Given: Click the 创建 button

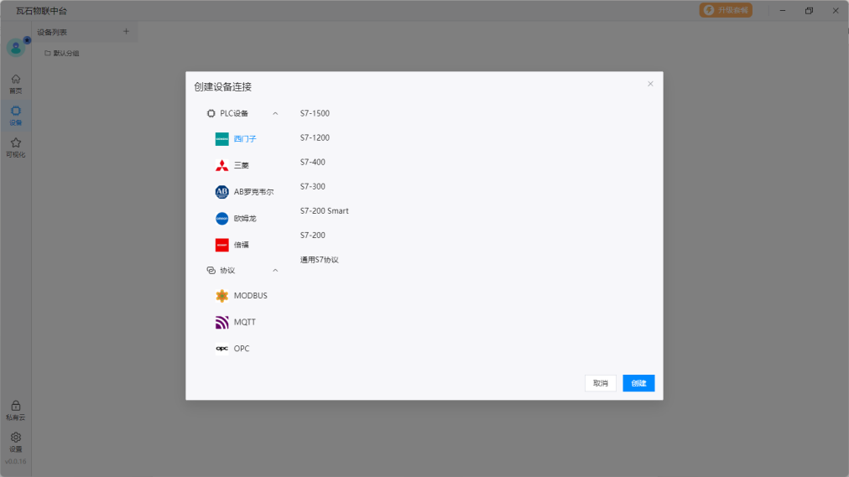Looking at the screenshot, I should [x=638, y=383].
